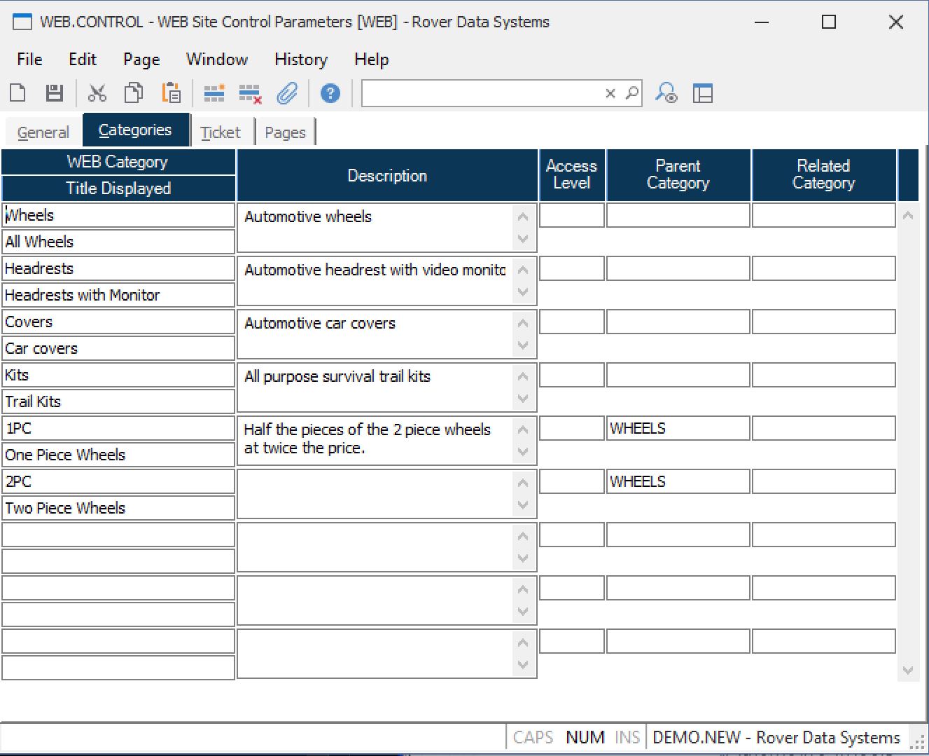
Task: Click the Copy icon in the toolbar
Action: click(133, 93)
